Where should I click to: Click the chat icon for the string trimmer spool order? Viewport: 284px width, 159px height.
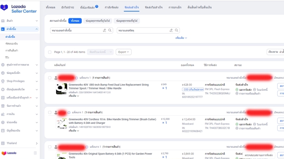point(77,78)
